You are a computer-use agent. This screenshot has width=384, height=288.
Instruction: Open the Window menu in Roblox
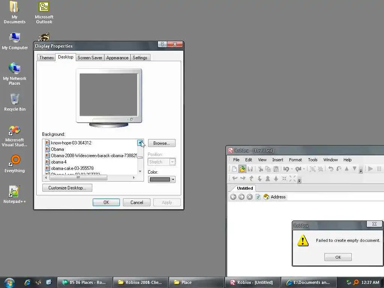[330, 160]
